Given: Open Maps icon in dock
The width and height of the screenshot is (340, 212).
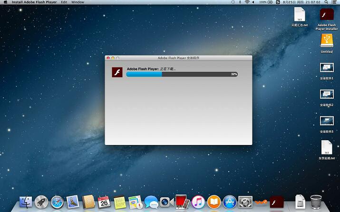Looking at the screenshot, I should click(136, 202).
